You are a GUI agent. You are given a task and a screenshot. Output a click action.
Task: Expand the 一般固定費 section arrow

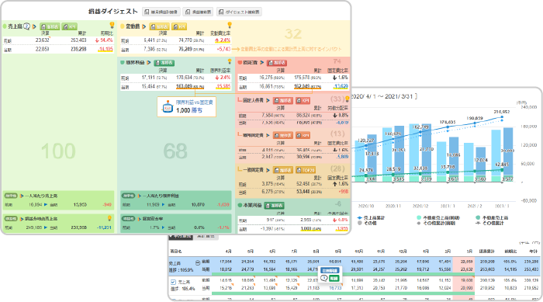click(268, 170)
